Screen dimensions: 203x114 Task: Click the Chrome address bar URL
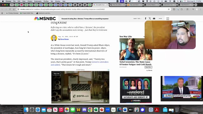(62, 9)
